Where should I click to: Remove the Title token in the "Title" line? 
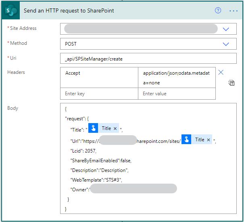[115, 128]
